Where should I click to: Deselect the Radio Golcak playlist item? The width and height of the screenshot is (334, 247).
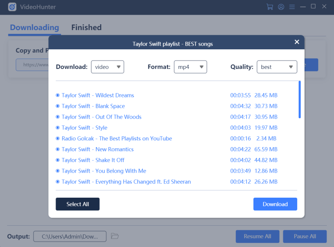click(x=58, y=138)
